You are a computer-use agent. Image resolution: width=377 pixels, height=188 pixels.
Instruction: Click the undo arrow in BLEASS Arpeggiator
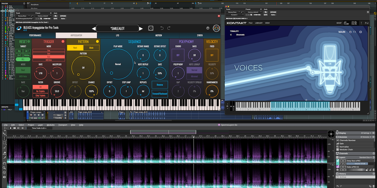(x=161, y=28)
